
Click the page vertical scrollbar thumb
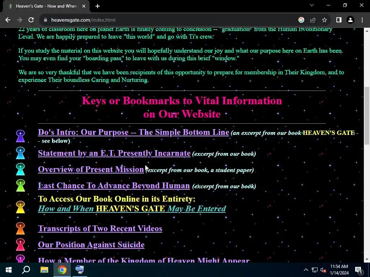(x=367, y=116)
